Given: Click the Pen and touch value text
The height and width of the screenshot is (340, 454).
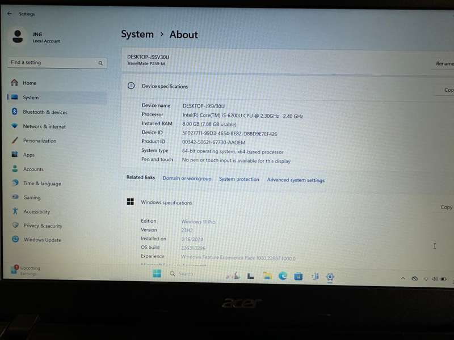Looking at the screenshot, I should click(x=236, y=161).
